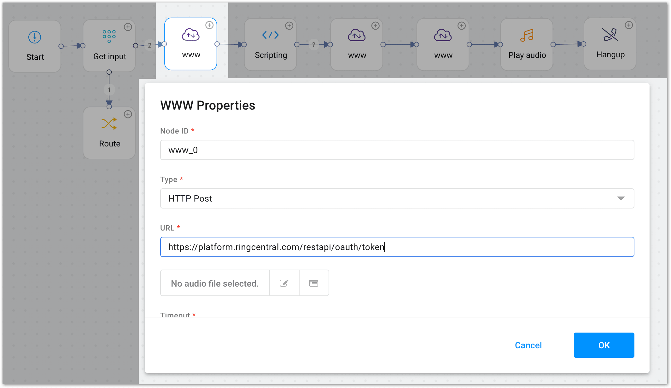Click the branch label 2 on Get input output

coord(149,45)
